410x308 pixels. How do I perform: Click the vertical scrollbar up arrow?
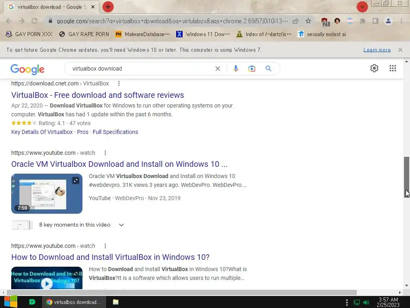pos(406,61)
